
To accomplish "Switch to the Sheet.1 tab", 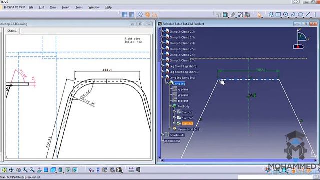I will (12, 31).
